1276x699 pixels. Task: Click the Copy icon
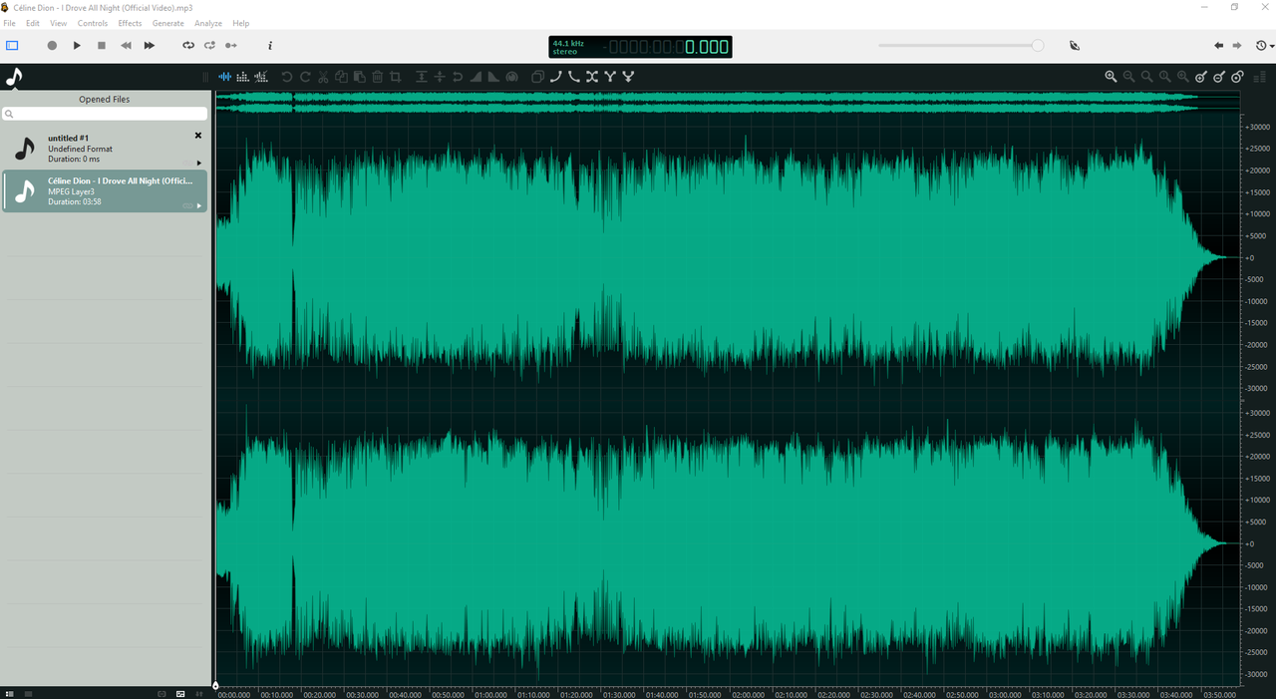pyautogui.click(x=341, y=77)
